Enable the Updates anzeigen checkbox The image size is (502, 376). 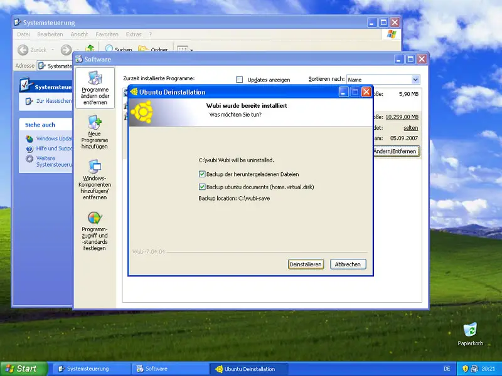[x=240, y=80]
